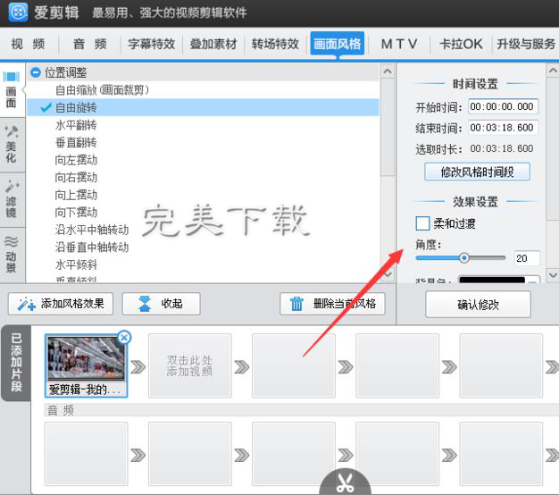Select 沿垂直中轴转动 style
The width and height of the screenshot is (559, 495).
[x=203, y=247]
